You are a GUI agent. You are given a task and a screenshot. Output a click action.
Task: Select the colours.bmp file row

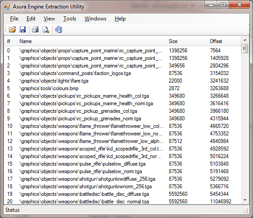[x=123, y=88]
